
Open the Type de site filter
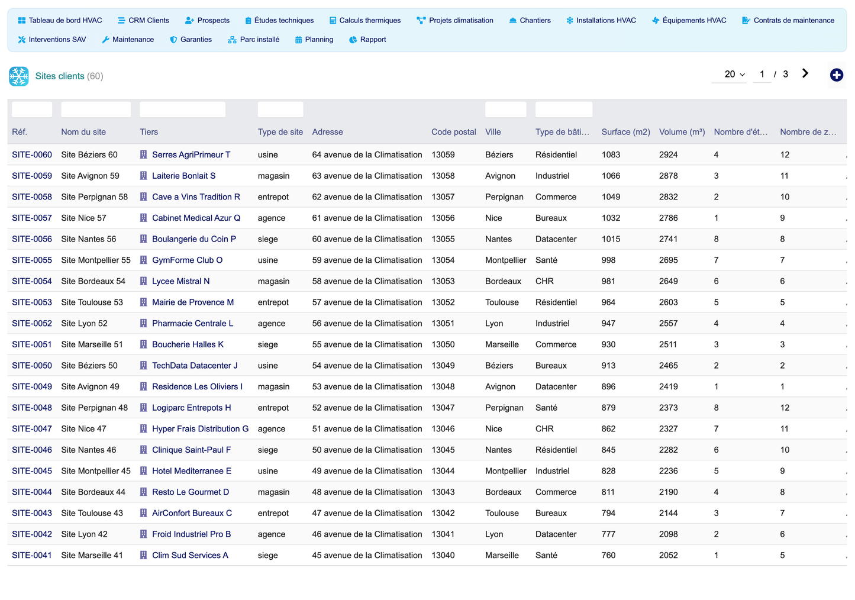coord(280,109)
